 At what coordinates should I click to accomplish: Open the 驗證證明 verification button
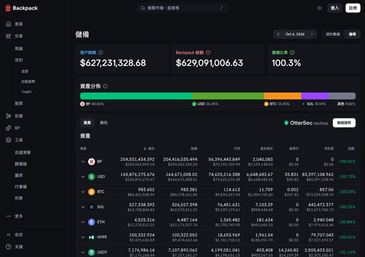tap(344, 123)
